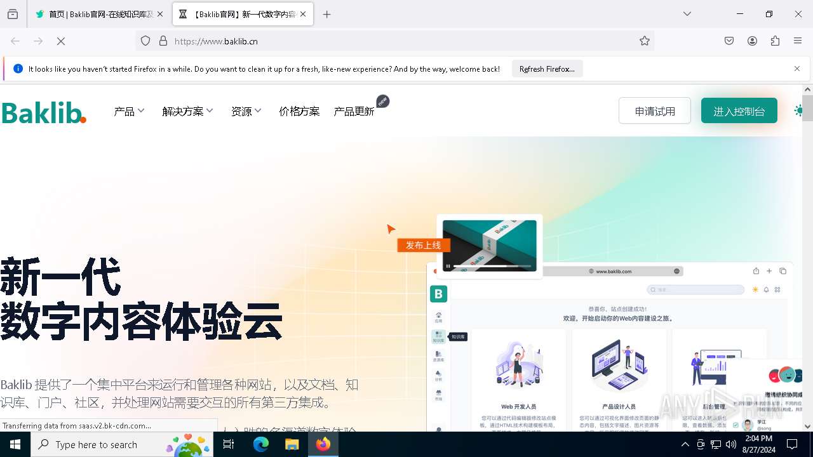Open Firefox View tab list icon
Viewport: 813px width, 457px height.
13,14
